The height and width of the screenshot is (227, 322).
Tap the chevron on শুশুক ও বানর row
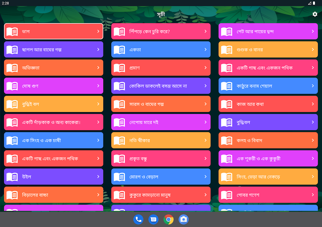[x=313, y=49]
